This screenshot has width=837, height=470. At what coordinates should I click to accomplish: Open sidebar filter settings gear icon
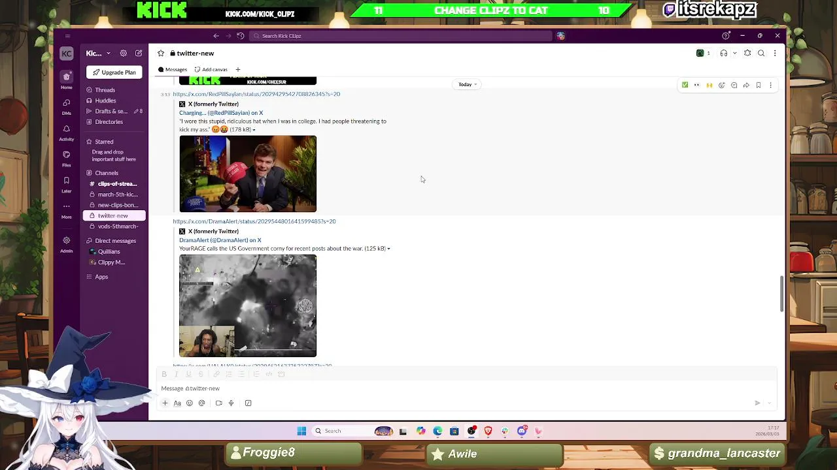pyautogui.click(x=123, y=54)
